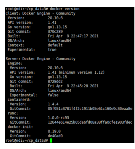Click the containerd GitCommit hash 05f951a

click(90, 109)
